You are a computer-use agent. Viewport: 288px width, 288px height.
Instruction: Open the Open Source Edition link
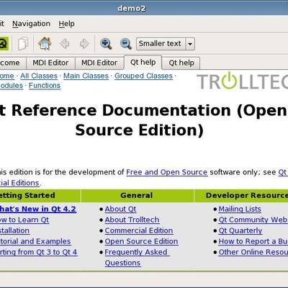[x=141, y=241]
